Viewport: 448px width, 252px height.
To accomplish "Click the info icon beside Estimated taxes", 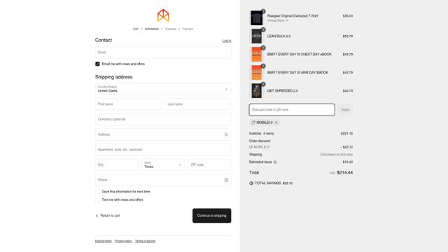I will point(275,162).
